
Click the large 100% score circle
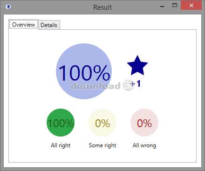84,71
